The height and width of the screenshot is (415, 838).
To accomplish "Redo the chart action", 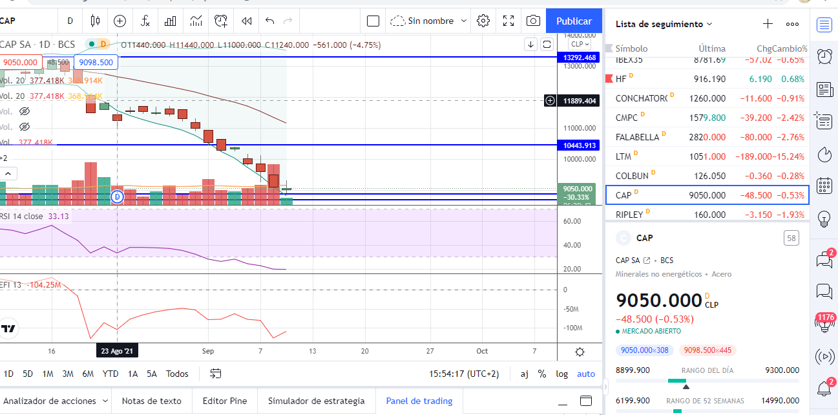I will [288, 21].
